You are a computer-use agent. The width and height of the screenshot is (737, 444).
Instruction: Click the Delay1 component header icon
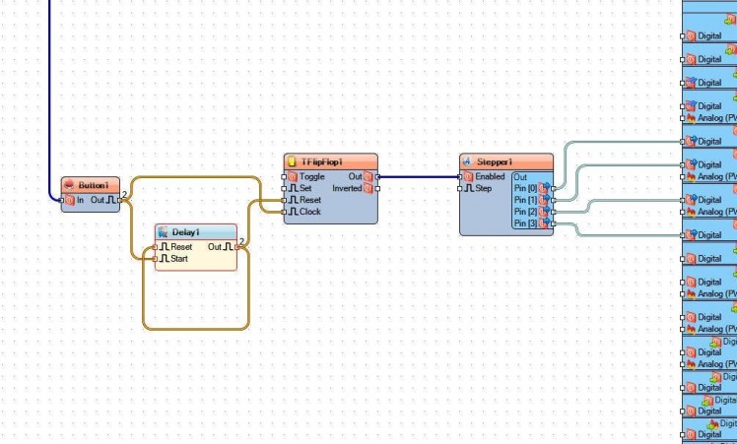(x=164, y=232)
